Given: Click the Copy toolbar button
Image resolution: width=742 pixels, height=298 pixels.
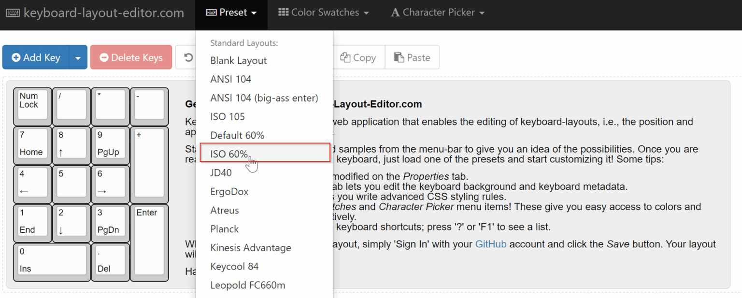Looking at the screenshot, I should tap(358, 57).
